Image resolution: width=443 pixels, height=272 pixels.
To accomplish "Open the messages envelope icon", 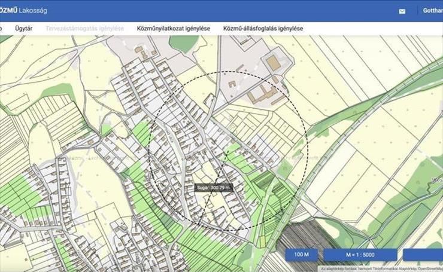I will [x=402, y=11].
